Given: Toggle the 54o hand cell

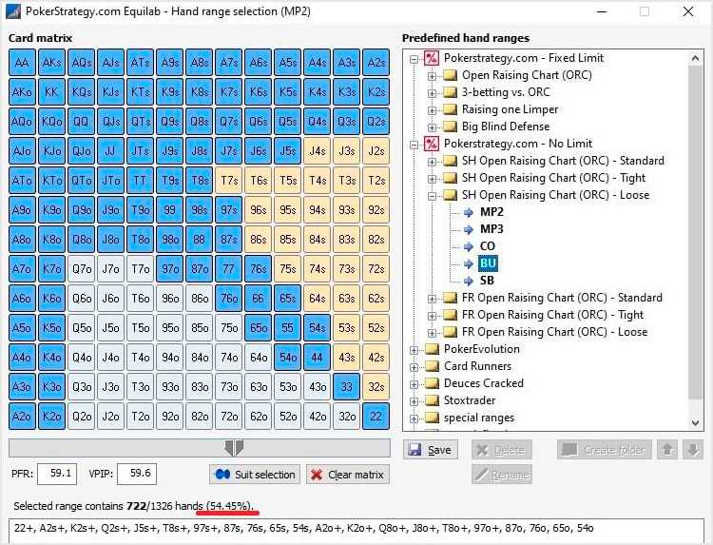Looking at the screenshot, I should 287,357.
